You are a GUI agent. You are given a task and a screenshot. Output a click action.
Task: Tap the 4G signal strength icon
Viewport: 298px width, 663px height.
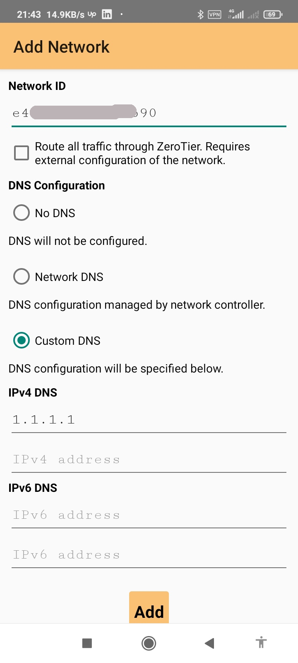click(236, 15)
